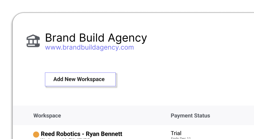The width and height of the screenshot is (254, 139).
Task: Click the Payment Status column header
Action: coord(190,116)
